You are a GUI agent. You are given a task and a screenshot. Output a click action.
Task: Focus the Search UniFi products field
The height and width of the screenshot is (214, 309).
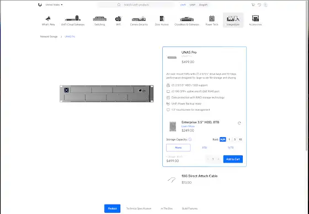pos(136,5)
